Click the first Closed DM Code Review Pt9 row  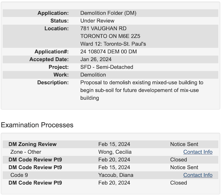pos(110,160)
